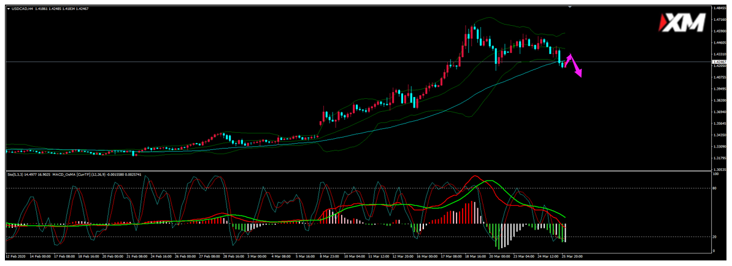Click the 1.48455 price on the scale
The height and width of the screenshot is (266, 732).
(719, 8)
